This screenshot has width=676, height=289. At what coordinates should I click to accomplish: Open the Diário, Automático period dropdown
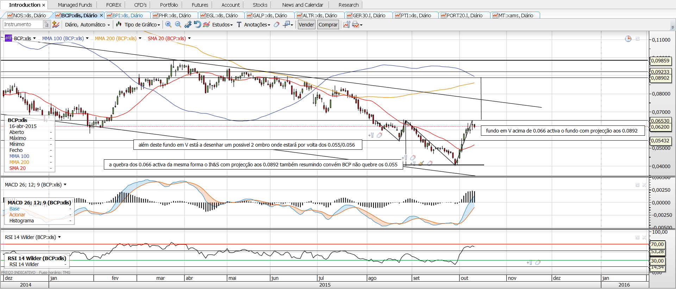click(x=87, y=25)
